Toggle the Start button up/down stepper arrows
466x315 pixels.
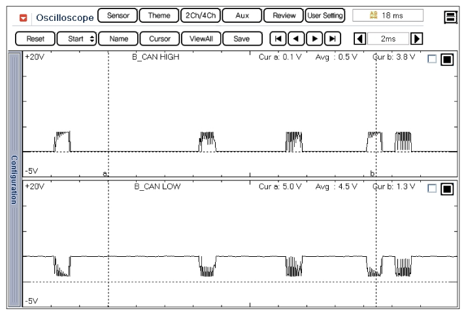tap(92, 39)
